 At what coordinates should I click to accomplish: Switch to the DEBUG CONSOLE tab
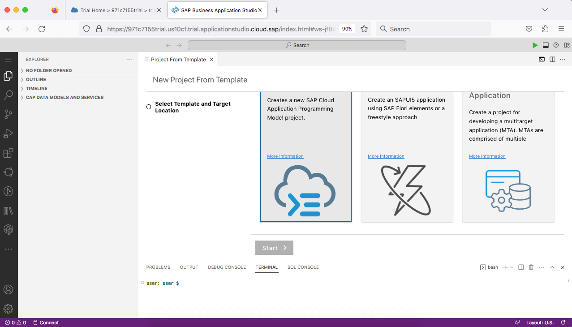[x=227, y=267]
